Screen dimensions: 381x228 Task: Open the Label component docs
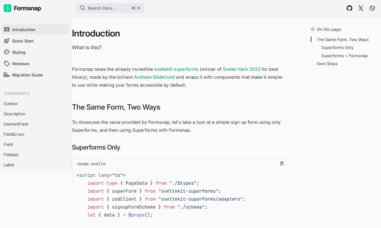[x=8, y=165]
